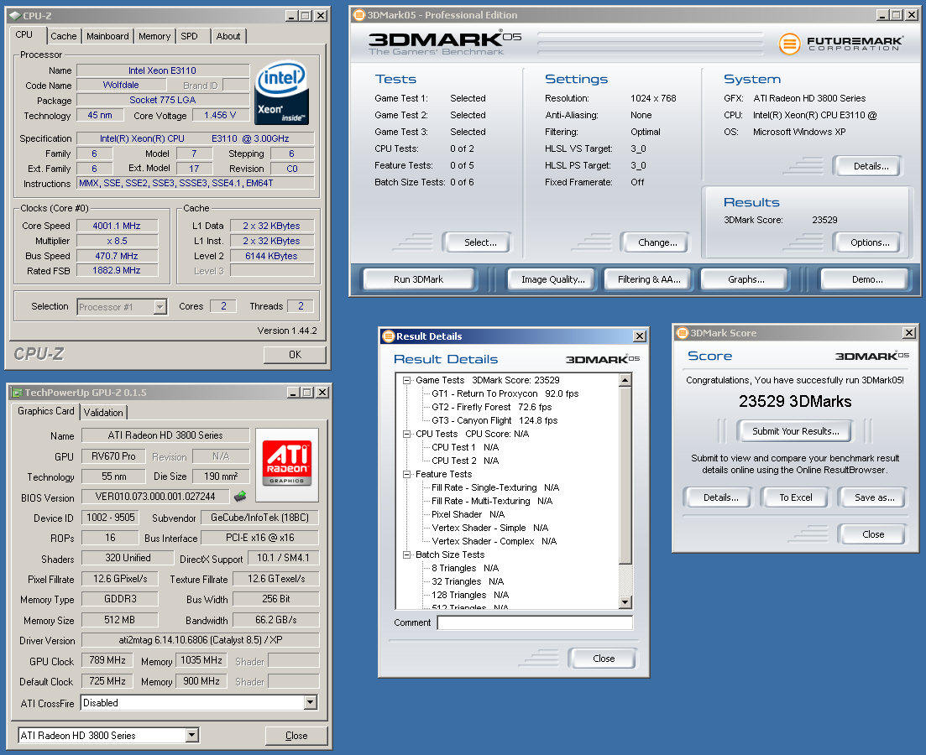Viewport: 926px width, 755px height.
Task: Collapse the Game Tests tree node
Action: click(x=406, y=380)
